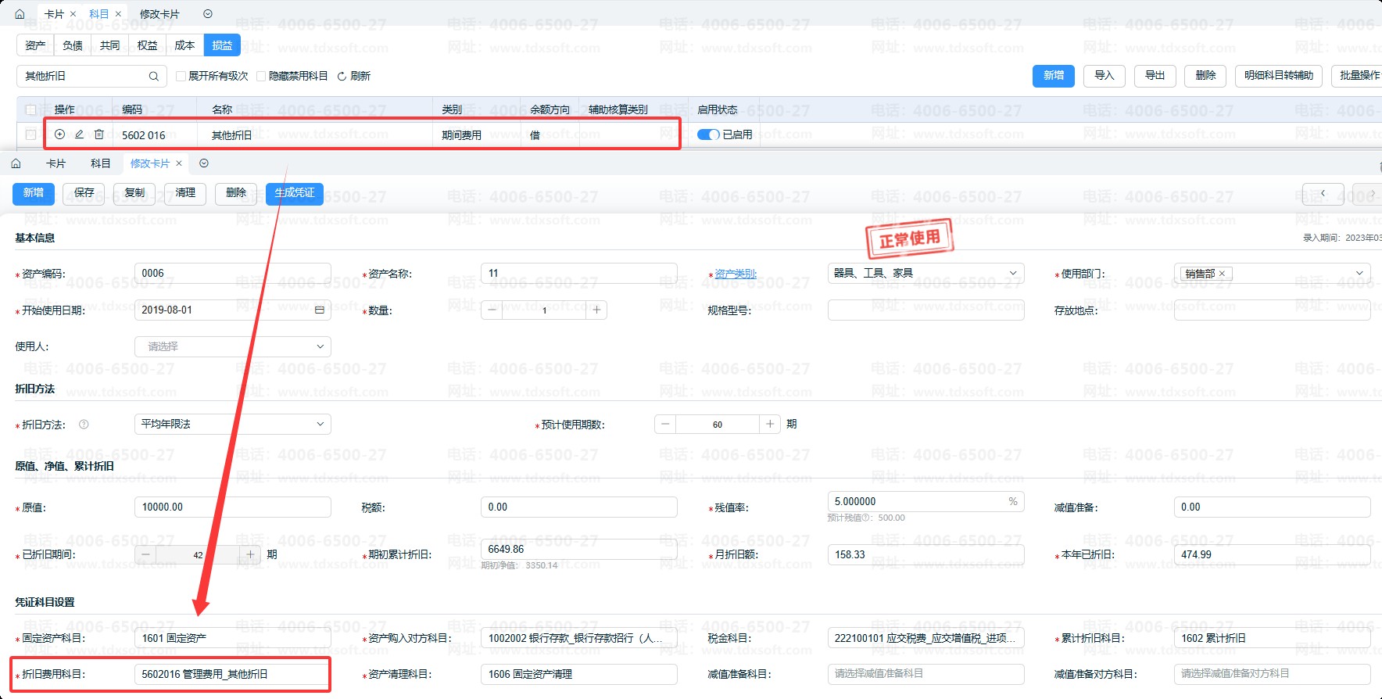Click the 资产类别 link label
Viewport: 1382px width, 699px height.
pyautogui.click(x=736, y=274)
